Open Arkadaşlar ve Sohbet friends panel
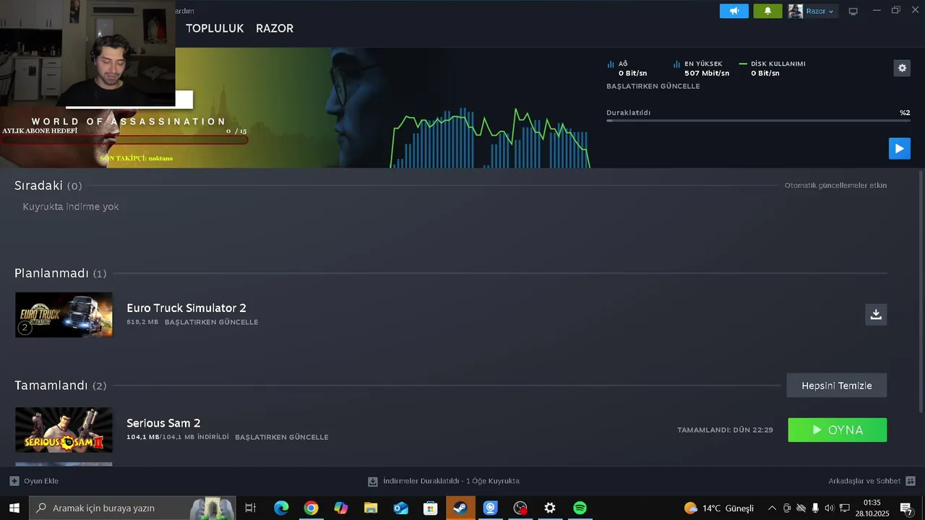 [x=864, y=481]
